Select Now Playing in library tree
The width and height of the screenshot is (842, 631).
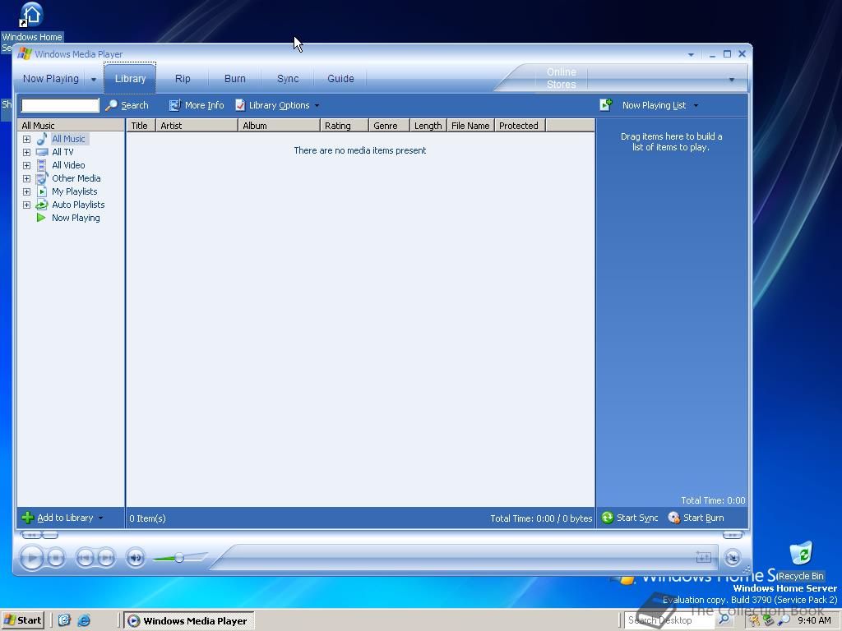tap(75, 218)
